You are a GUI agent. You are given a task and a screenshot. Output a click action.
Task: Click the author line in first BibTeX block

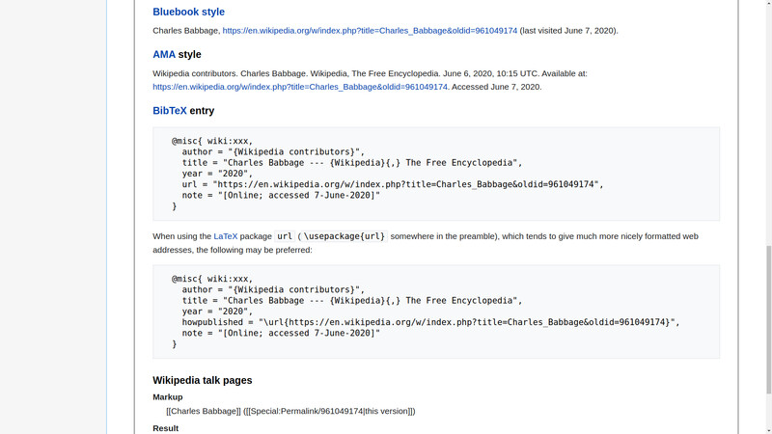pos(273,152)
